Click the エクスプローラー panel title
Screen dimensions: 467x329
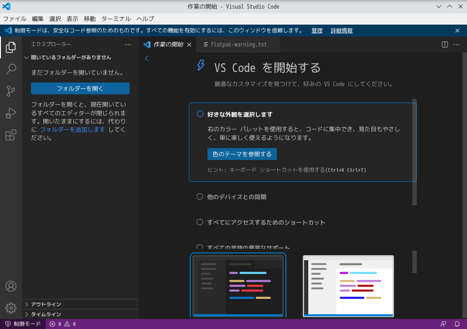pyautogui.click(x=51, y=44)
